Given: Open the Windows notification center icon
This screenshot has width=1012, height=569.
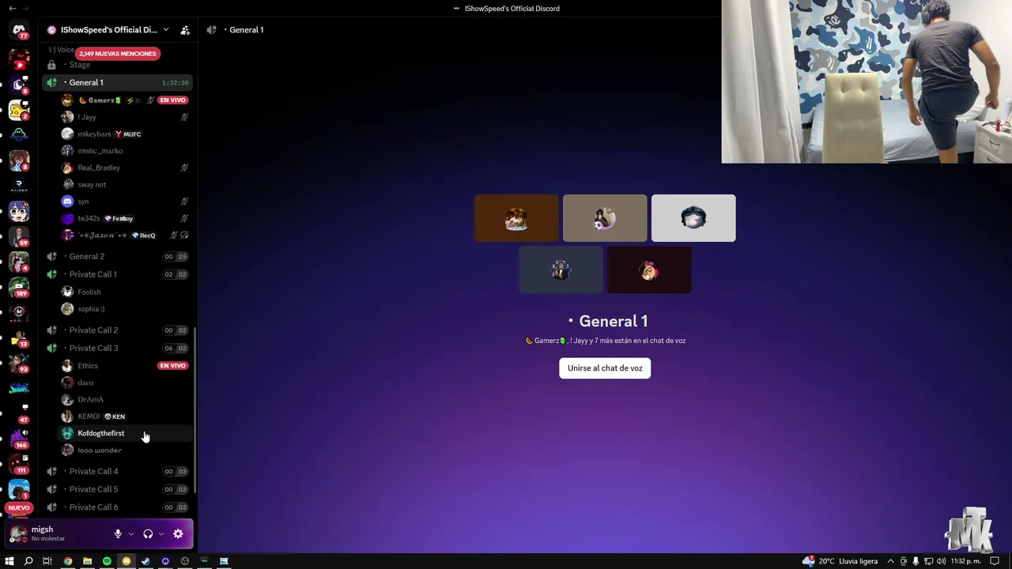Looking at the screenshot, I should tap(995, 561).
